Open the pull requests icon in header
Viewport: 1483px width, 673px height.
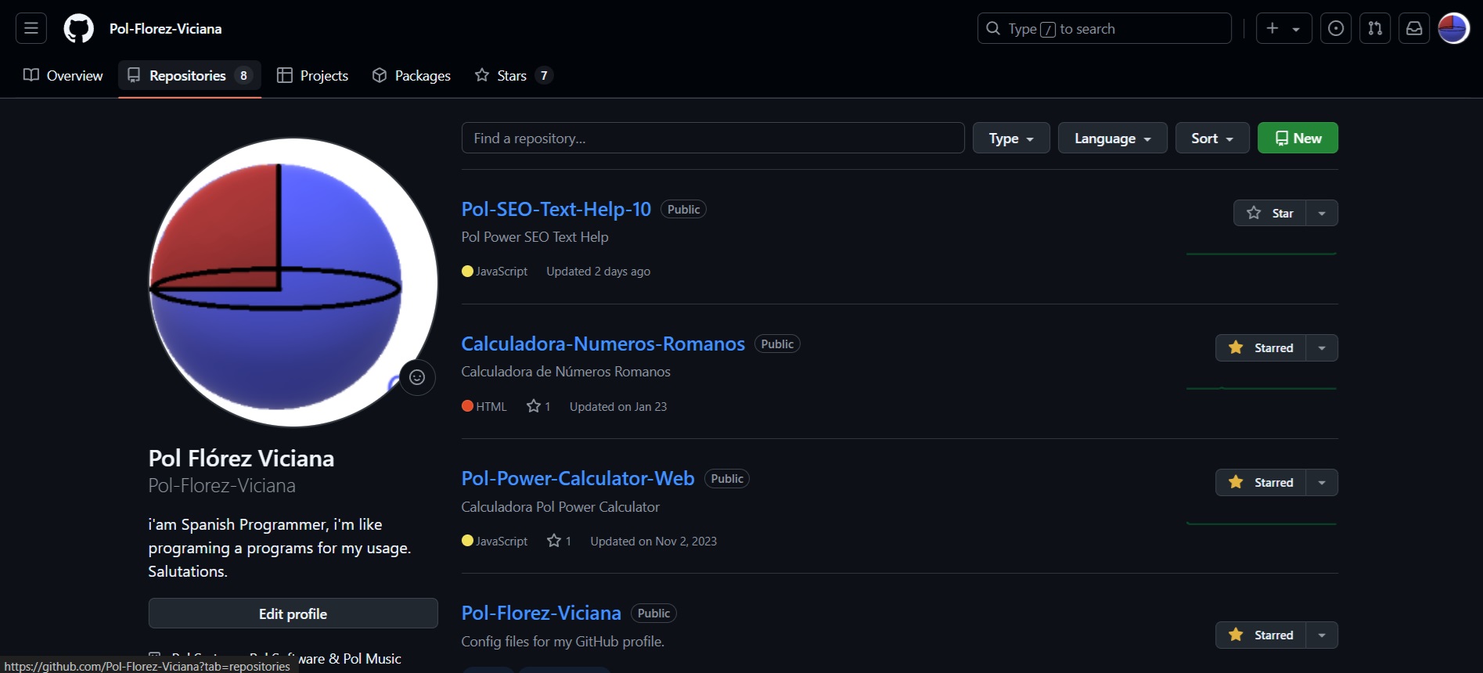click(1375, 28)
